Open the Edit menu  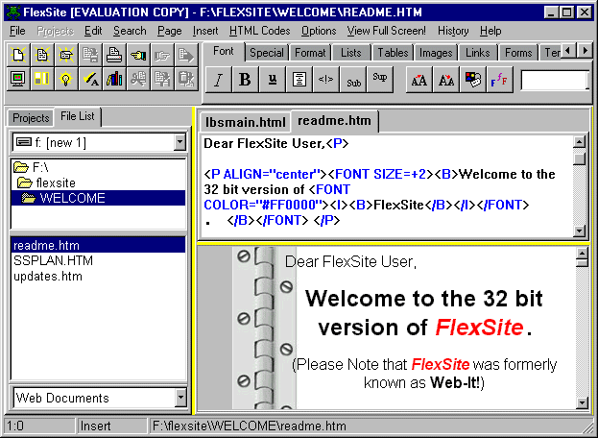(x=93, y=31)
